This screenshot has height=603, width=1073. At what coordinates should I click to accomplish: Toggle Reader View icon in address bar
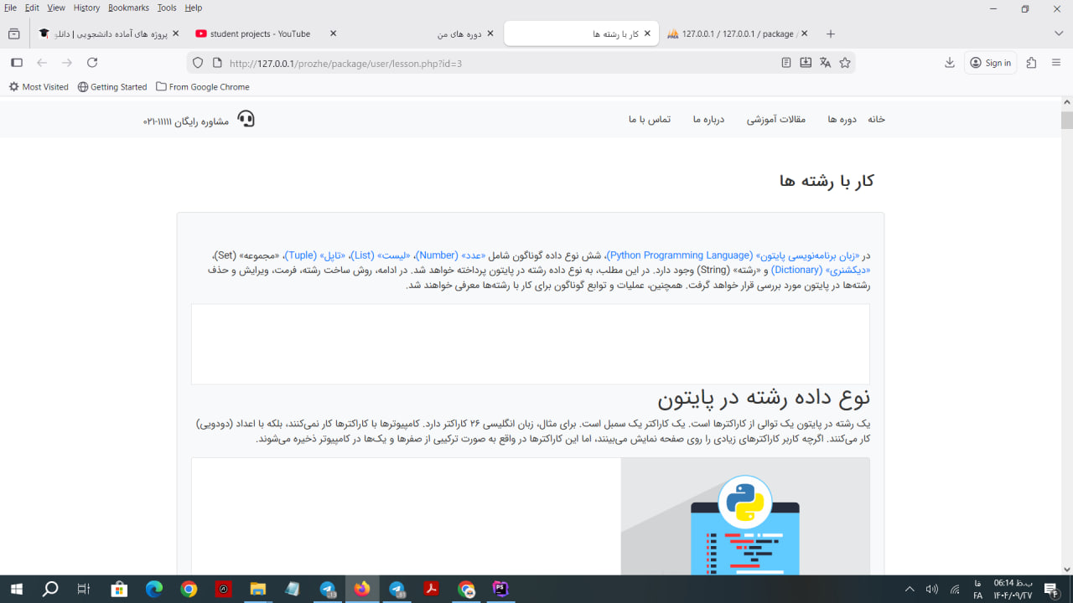tap(785, 63)
